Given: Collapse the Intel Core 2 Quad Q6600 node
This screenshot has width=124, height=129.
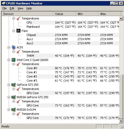Looking at the screenshot, I should coord(9,60).
